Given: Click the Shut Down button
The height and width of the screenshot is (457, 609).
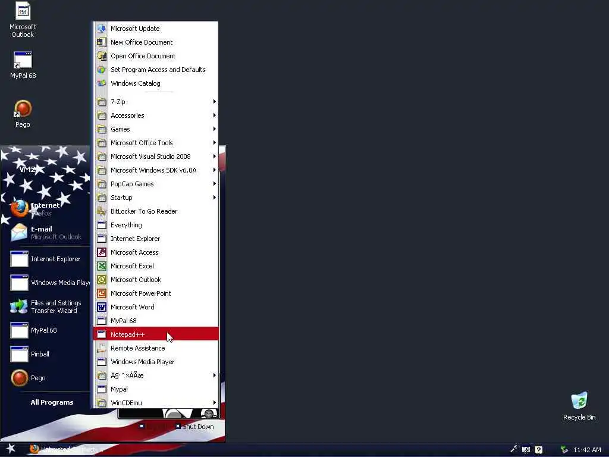Looking at the screenshot, I should click(194, 426).
